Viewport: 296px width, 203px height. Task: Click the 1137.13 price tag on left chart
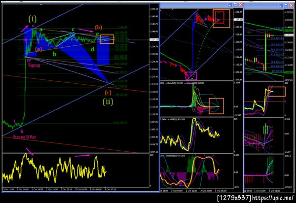point(154,39)
